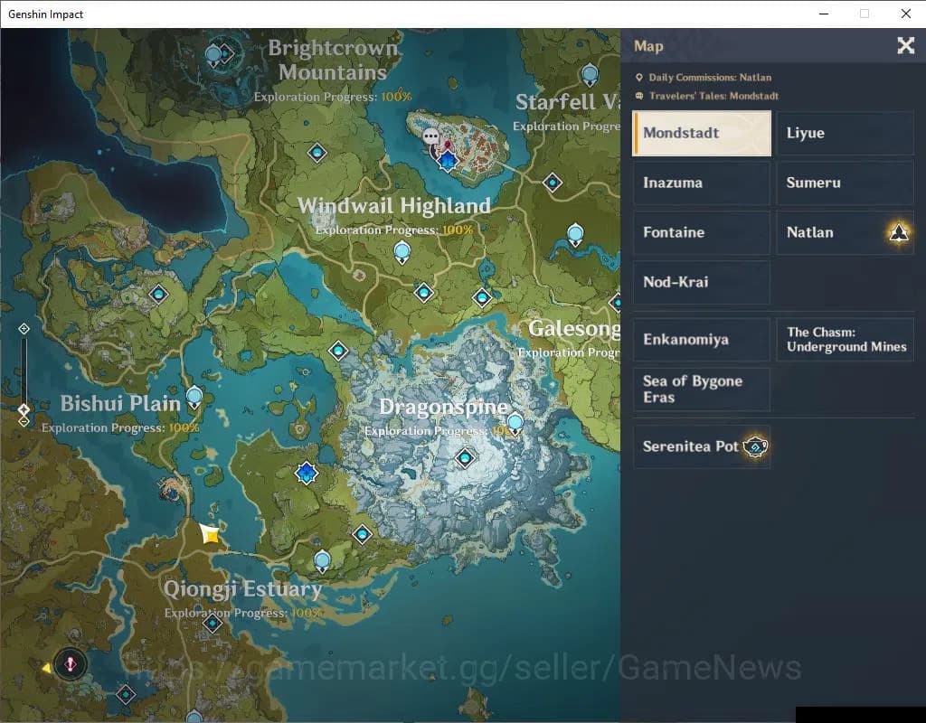
Task: Click the Travelers' Tales: Mondstadt link
Action: (713, 96)
